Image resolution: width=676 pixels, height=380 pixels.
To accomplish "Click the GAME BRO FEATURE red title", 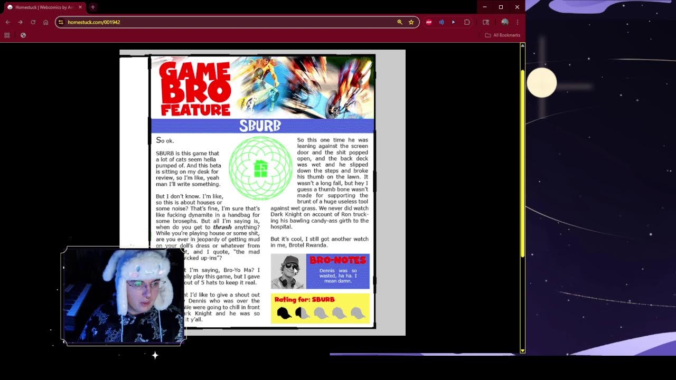I will point(195,88).
